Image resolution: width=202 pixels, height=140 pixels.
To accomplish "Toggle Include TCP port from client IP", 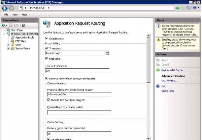I will tap(48, 100).
